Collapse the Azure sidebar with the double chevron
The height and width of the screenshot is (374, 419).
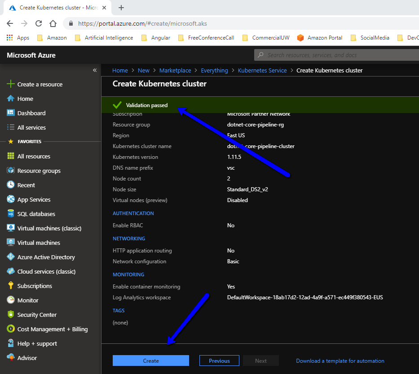coord(95,70)
